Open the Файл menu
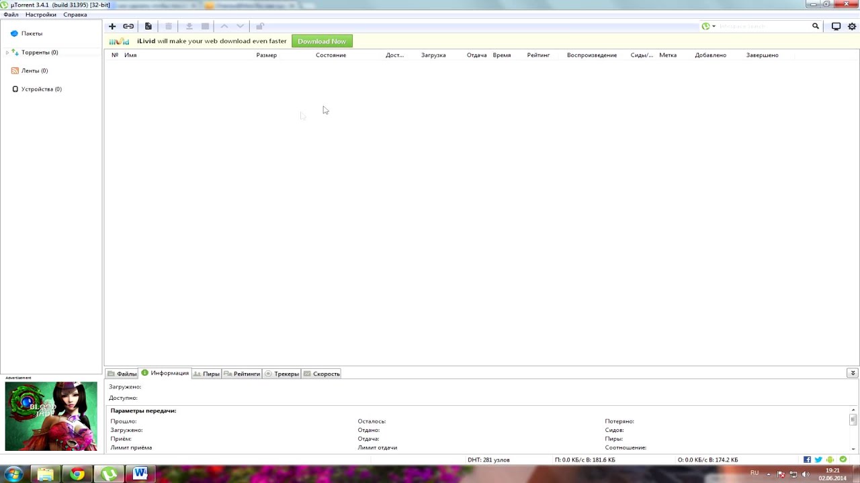Screen dimensions: 860x483 tap(11, 15)
